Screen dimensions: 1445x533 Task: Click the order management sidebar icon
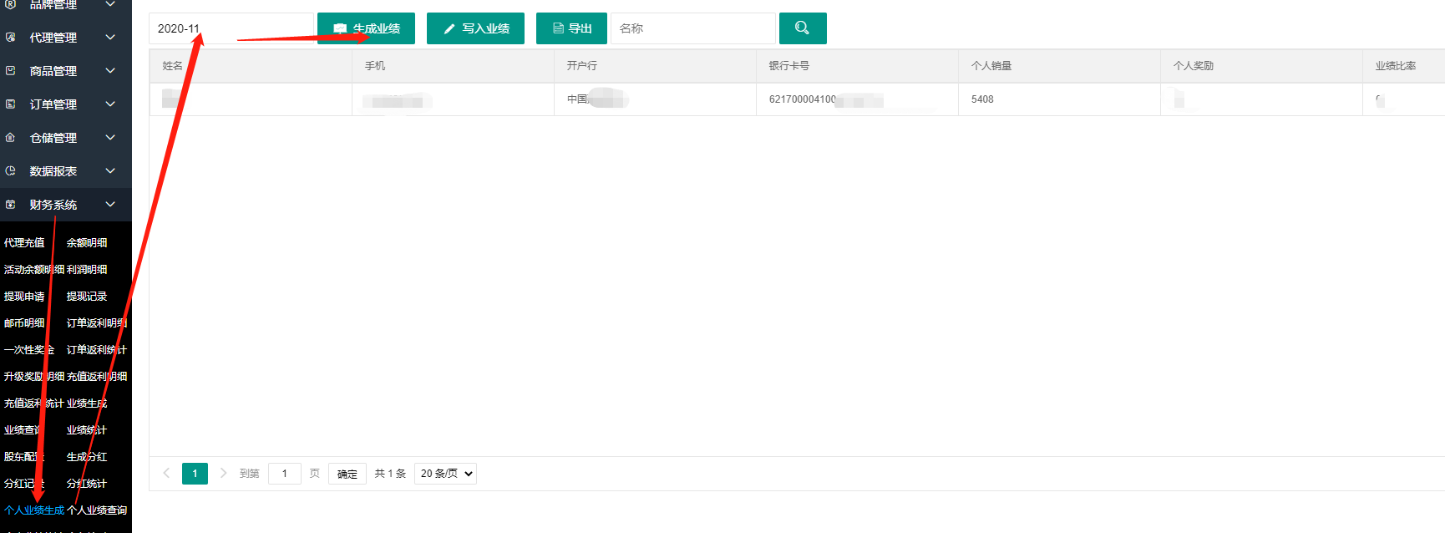point(11,104)
